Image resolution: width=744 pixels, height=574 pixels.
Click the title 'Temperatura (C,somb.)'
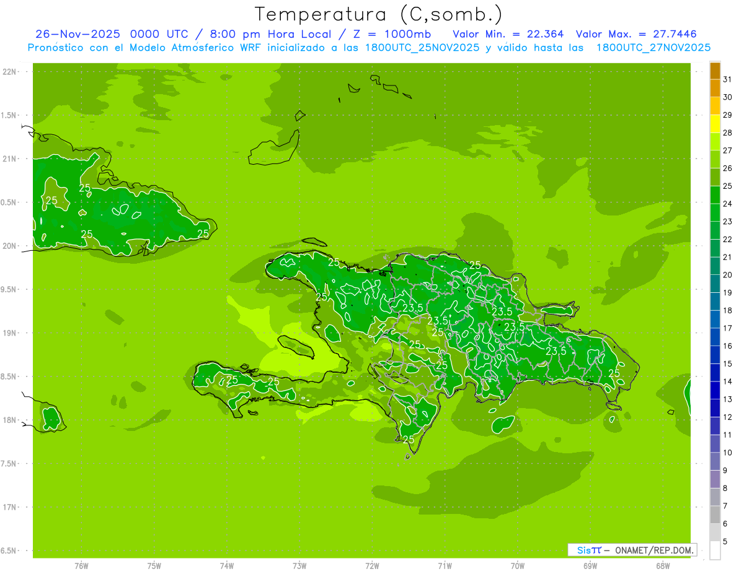pos(379,14)
